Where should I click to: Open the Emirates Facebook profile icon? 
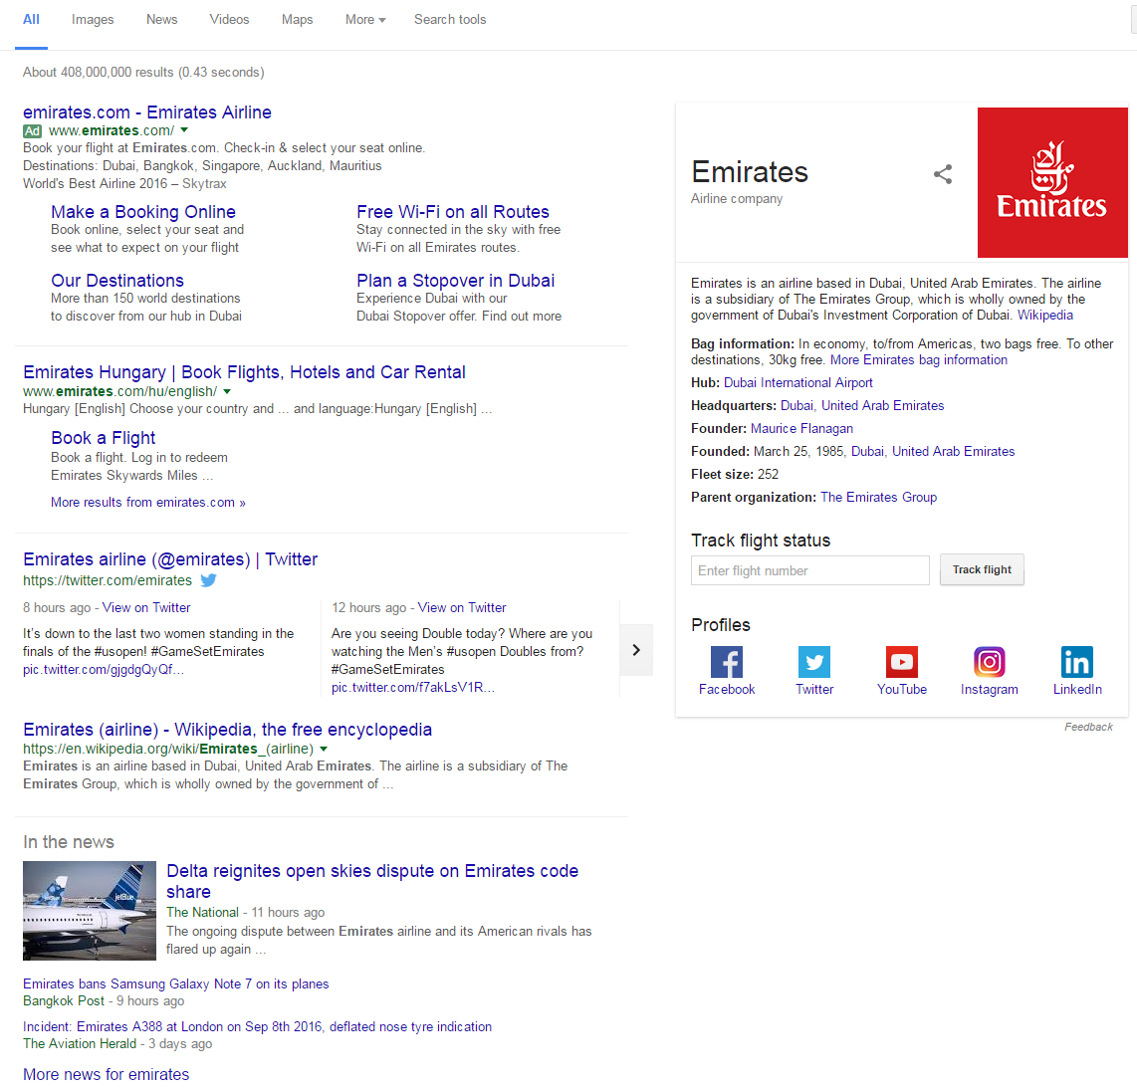pyautogui.click(x=727, y=663)
